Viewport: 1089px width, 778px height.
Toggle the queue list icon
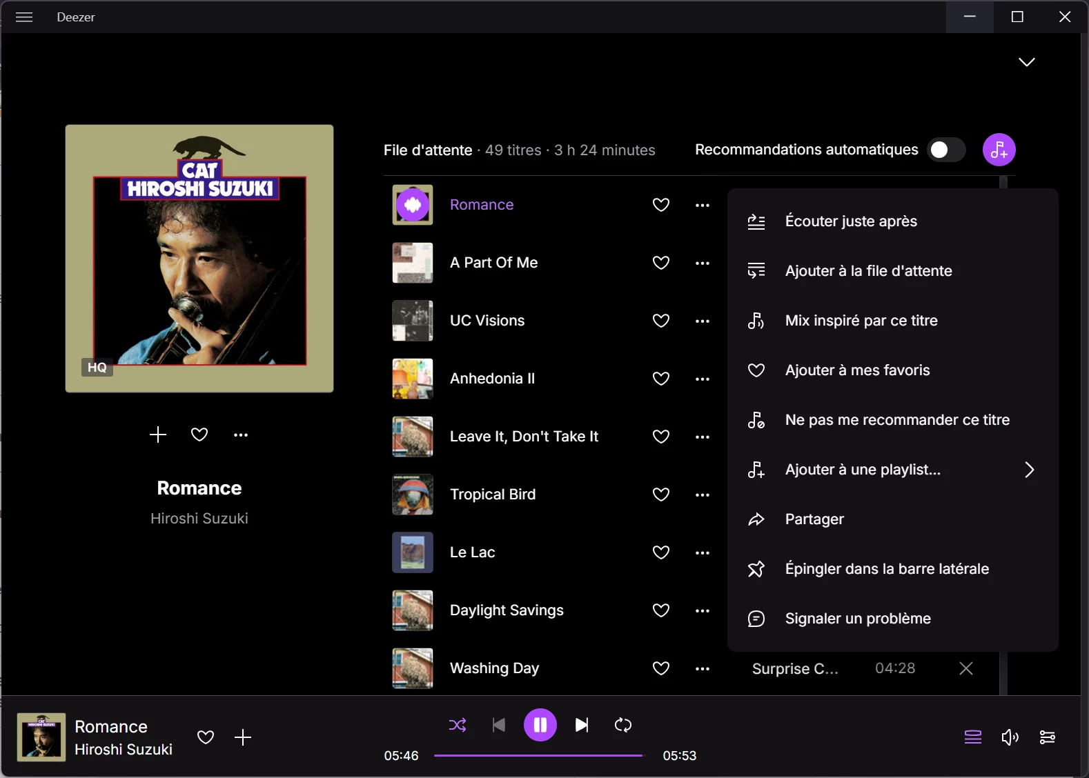[x=973, y=737]
